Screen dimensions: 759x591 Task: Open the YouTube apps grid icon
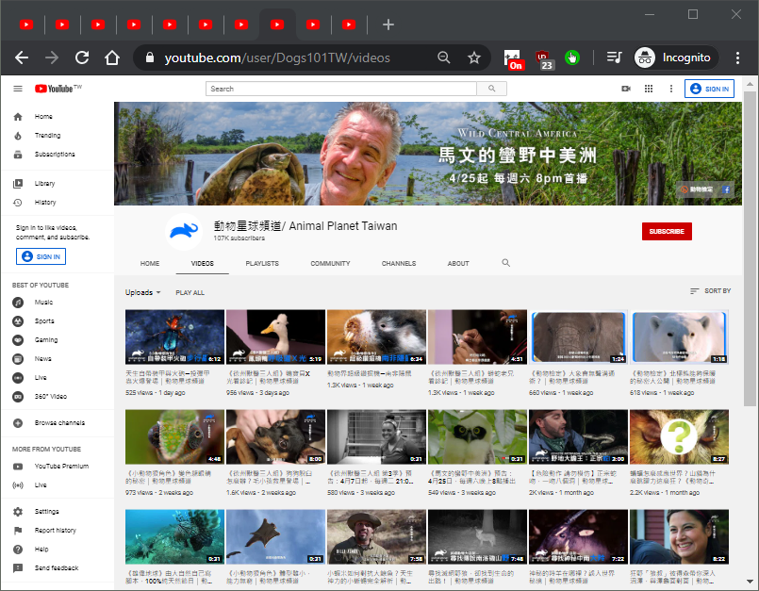pos(649,89)
